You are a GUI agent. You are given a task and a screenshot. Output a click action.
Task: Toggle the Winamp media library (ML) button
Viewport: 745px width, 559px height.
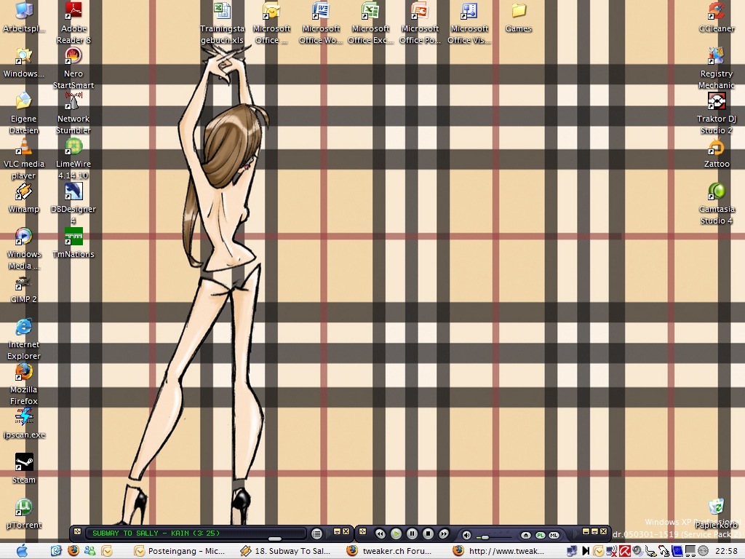(x=554, y=535)
